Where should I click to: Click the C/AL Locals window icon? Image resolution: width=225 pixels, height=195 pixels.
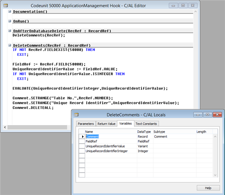click(x=76, y=115)
